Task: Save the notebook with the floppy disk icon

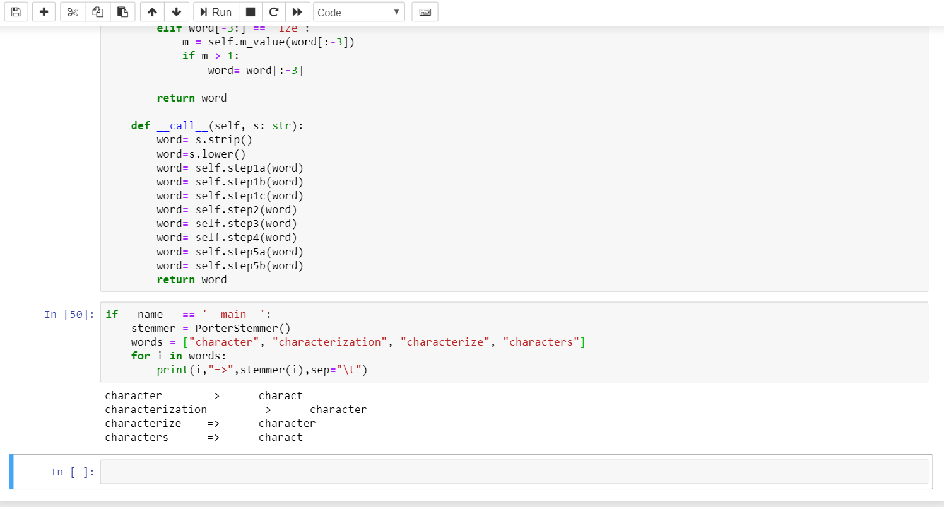Action: [16, 12]
